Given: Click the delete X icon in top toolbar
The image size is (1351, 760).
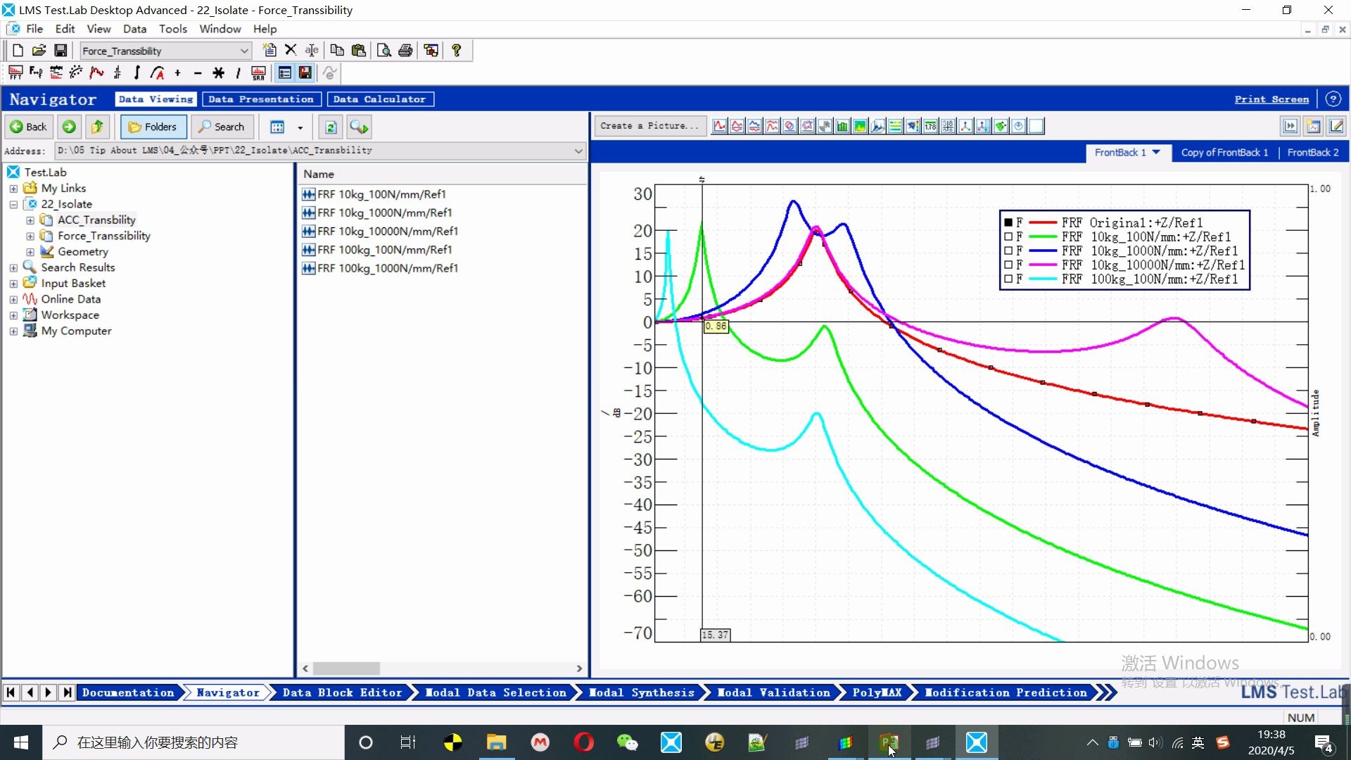Looking at the screenshot, I should click(291, 50).
